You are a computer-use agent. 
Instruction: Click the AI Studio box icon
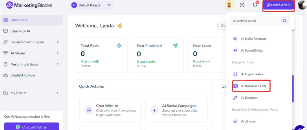6,53
